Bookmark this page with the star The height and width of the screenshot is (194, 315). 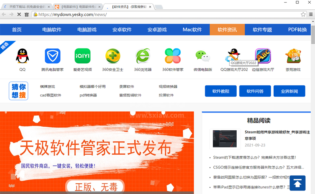pos(303,15)
